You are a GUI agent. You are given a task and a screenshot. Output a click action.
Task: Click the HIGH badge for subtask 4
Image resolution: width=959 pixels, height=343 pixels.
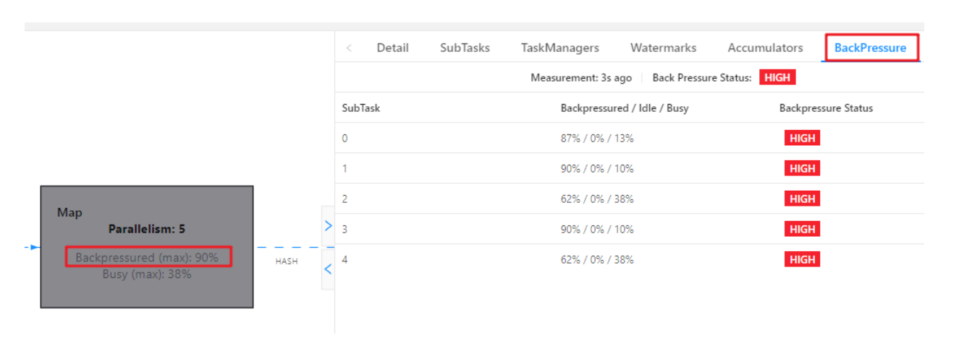tap(802, 260)
